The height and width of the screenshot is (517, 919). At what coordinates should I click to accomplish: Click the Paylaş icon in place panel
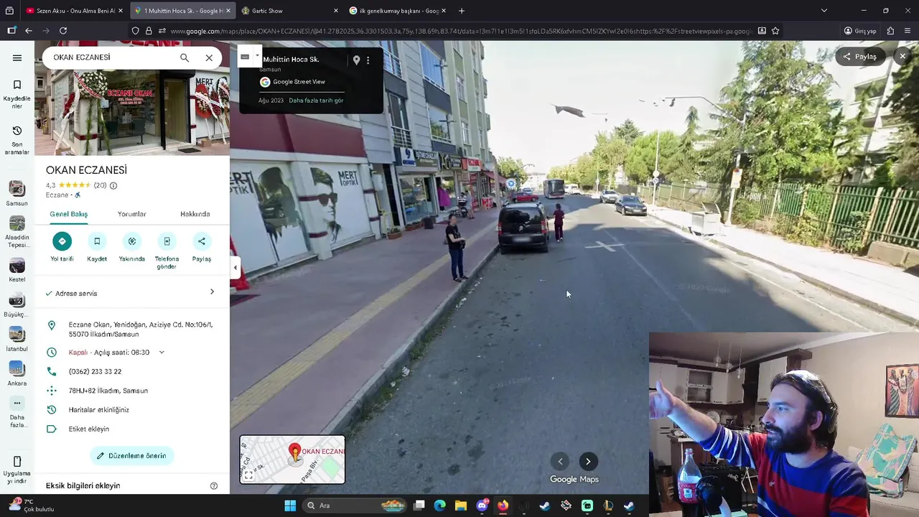[x=202, y=241]
